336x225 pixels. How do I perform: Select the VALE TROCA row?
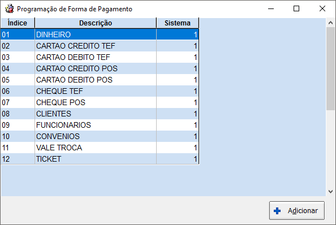point(100,148)
